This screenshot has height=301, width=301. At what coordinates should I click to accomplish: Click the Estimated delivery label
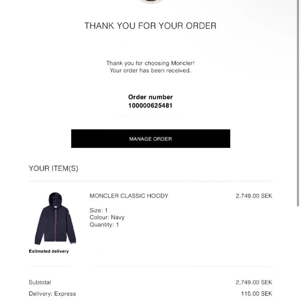(49, 251)
